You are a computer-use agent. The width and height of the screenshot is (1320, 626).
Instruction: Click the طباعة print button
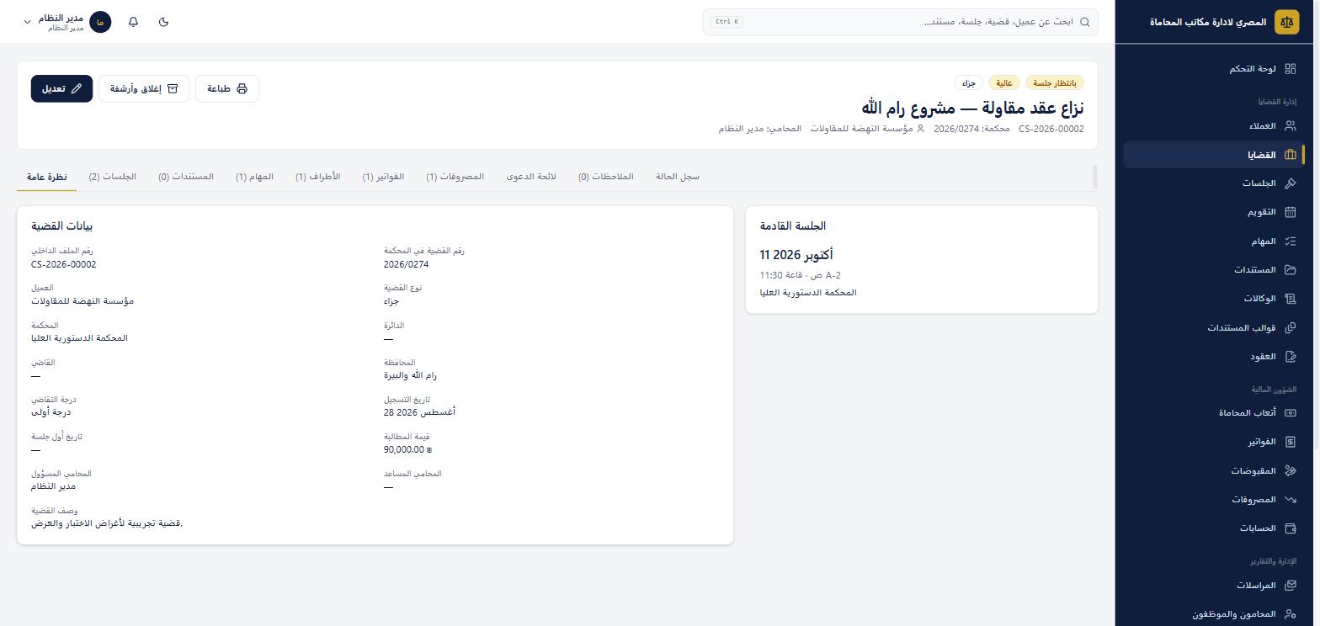[227, 88]
